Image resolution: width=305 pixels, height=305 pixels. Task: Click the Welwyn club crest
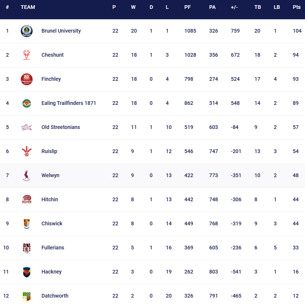pyautogui.click(x=27, y=175)
